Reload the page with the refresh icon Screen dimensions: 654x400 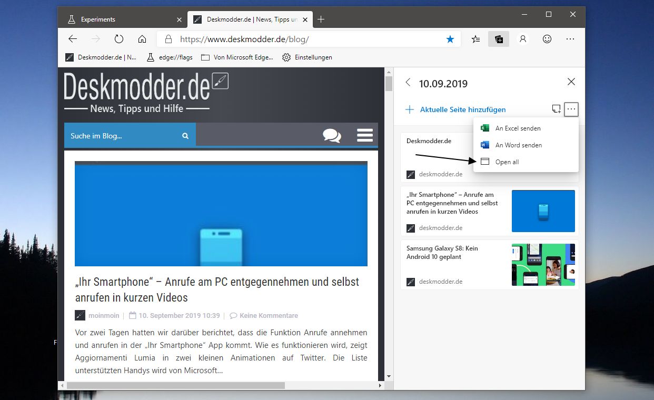coord(119,39)
